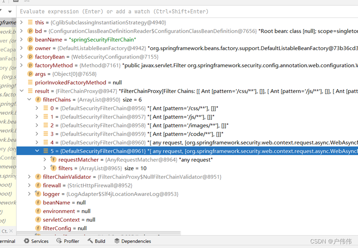Click the variable icon next to result
This screenshot has height=248, width=358.
[x=30, y=91]
